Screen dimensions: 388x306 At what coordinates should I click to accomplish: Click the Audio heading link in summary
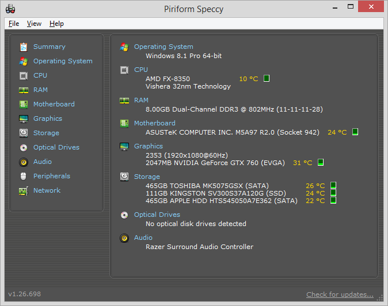pos(143,238)
